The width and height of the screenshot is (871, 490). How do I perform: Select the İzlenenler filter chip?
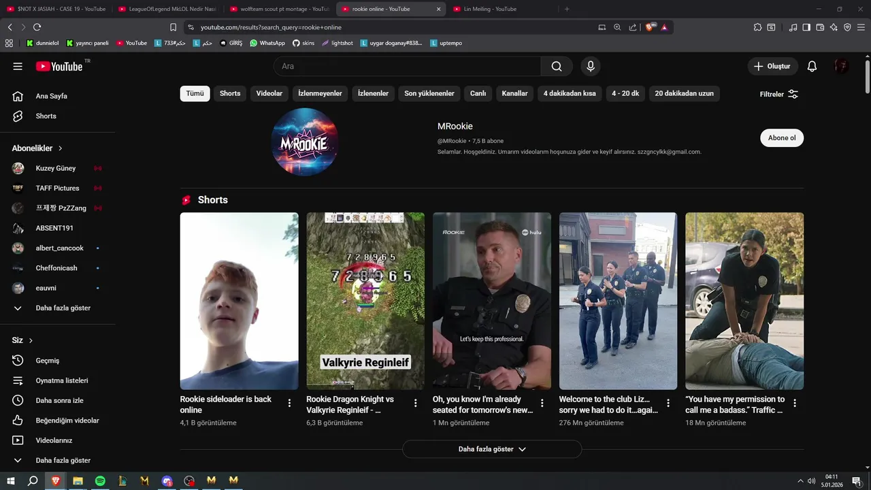point(374,93)
